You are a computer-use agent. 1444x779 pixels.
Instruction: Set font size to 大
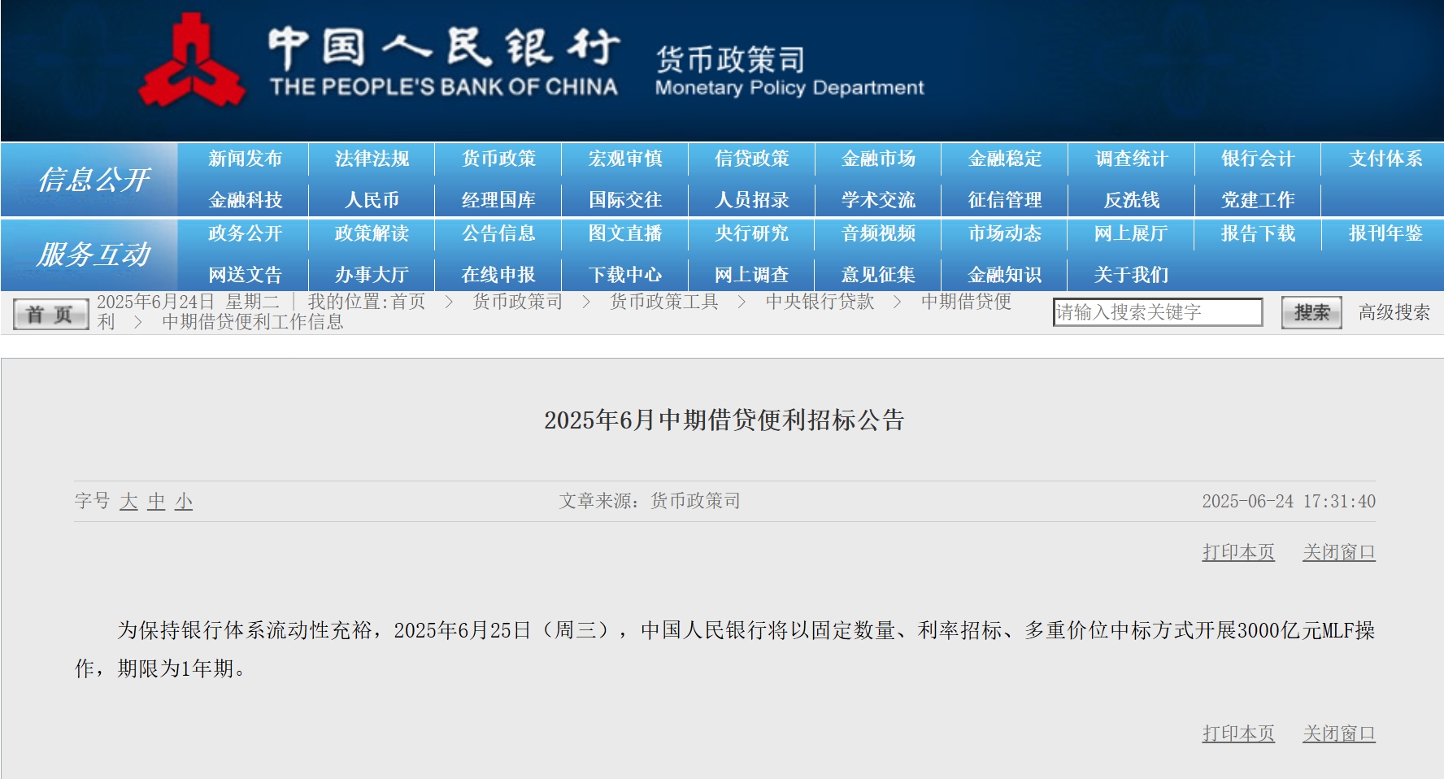pos(128,501)
